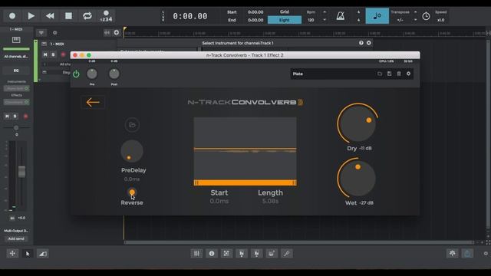
Task: Click the 0:00.00 time display
Action: (190, 16)
